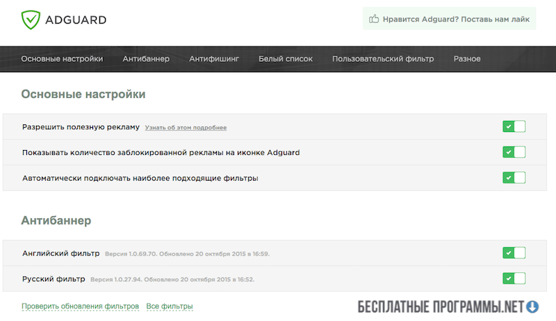Viewport: 556px width, 321px height.
Task: Open the Белый список menu tab
Action: click(x=286, y=59)
